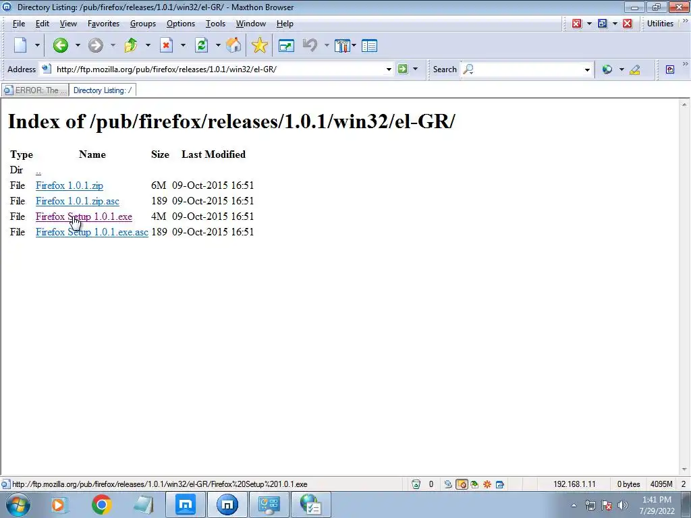Open the parent directory '..' link
The image size is (691, 518).
pyautogui.click(x=38, y=171)
